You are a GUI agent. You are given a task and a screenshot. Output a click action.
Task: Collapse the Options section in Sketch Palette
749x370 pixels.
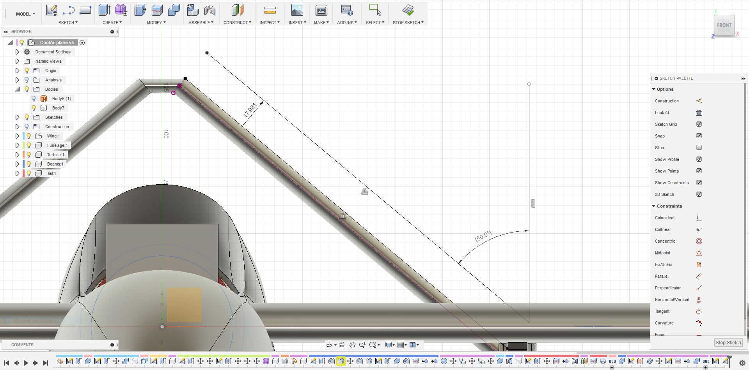(x=654, y=89)
